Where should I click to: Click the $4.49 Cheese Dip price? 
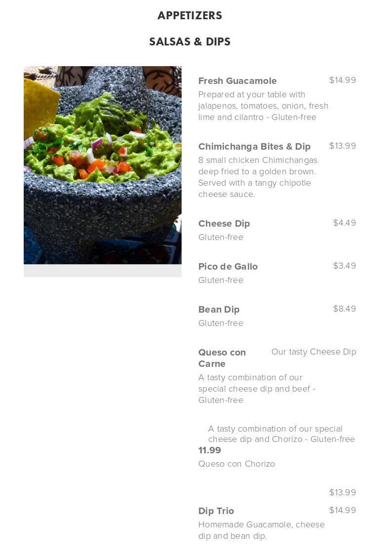(344, 223)
